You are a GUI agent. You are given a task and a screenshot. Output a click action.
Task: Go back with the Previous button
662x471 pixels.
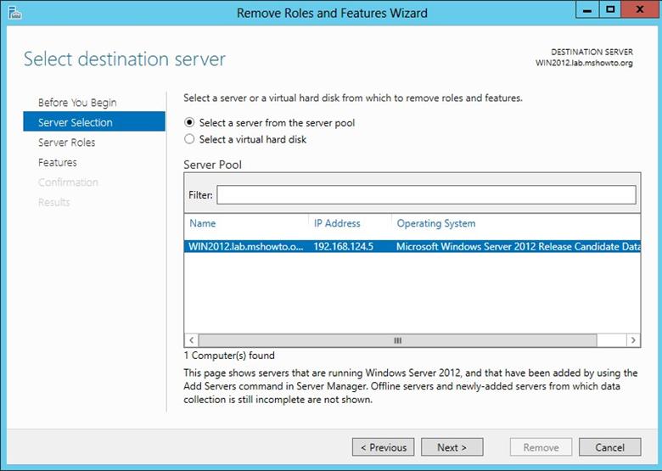(384, 447)
